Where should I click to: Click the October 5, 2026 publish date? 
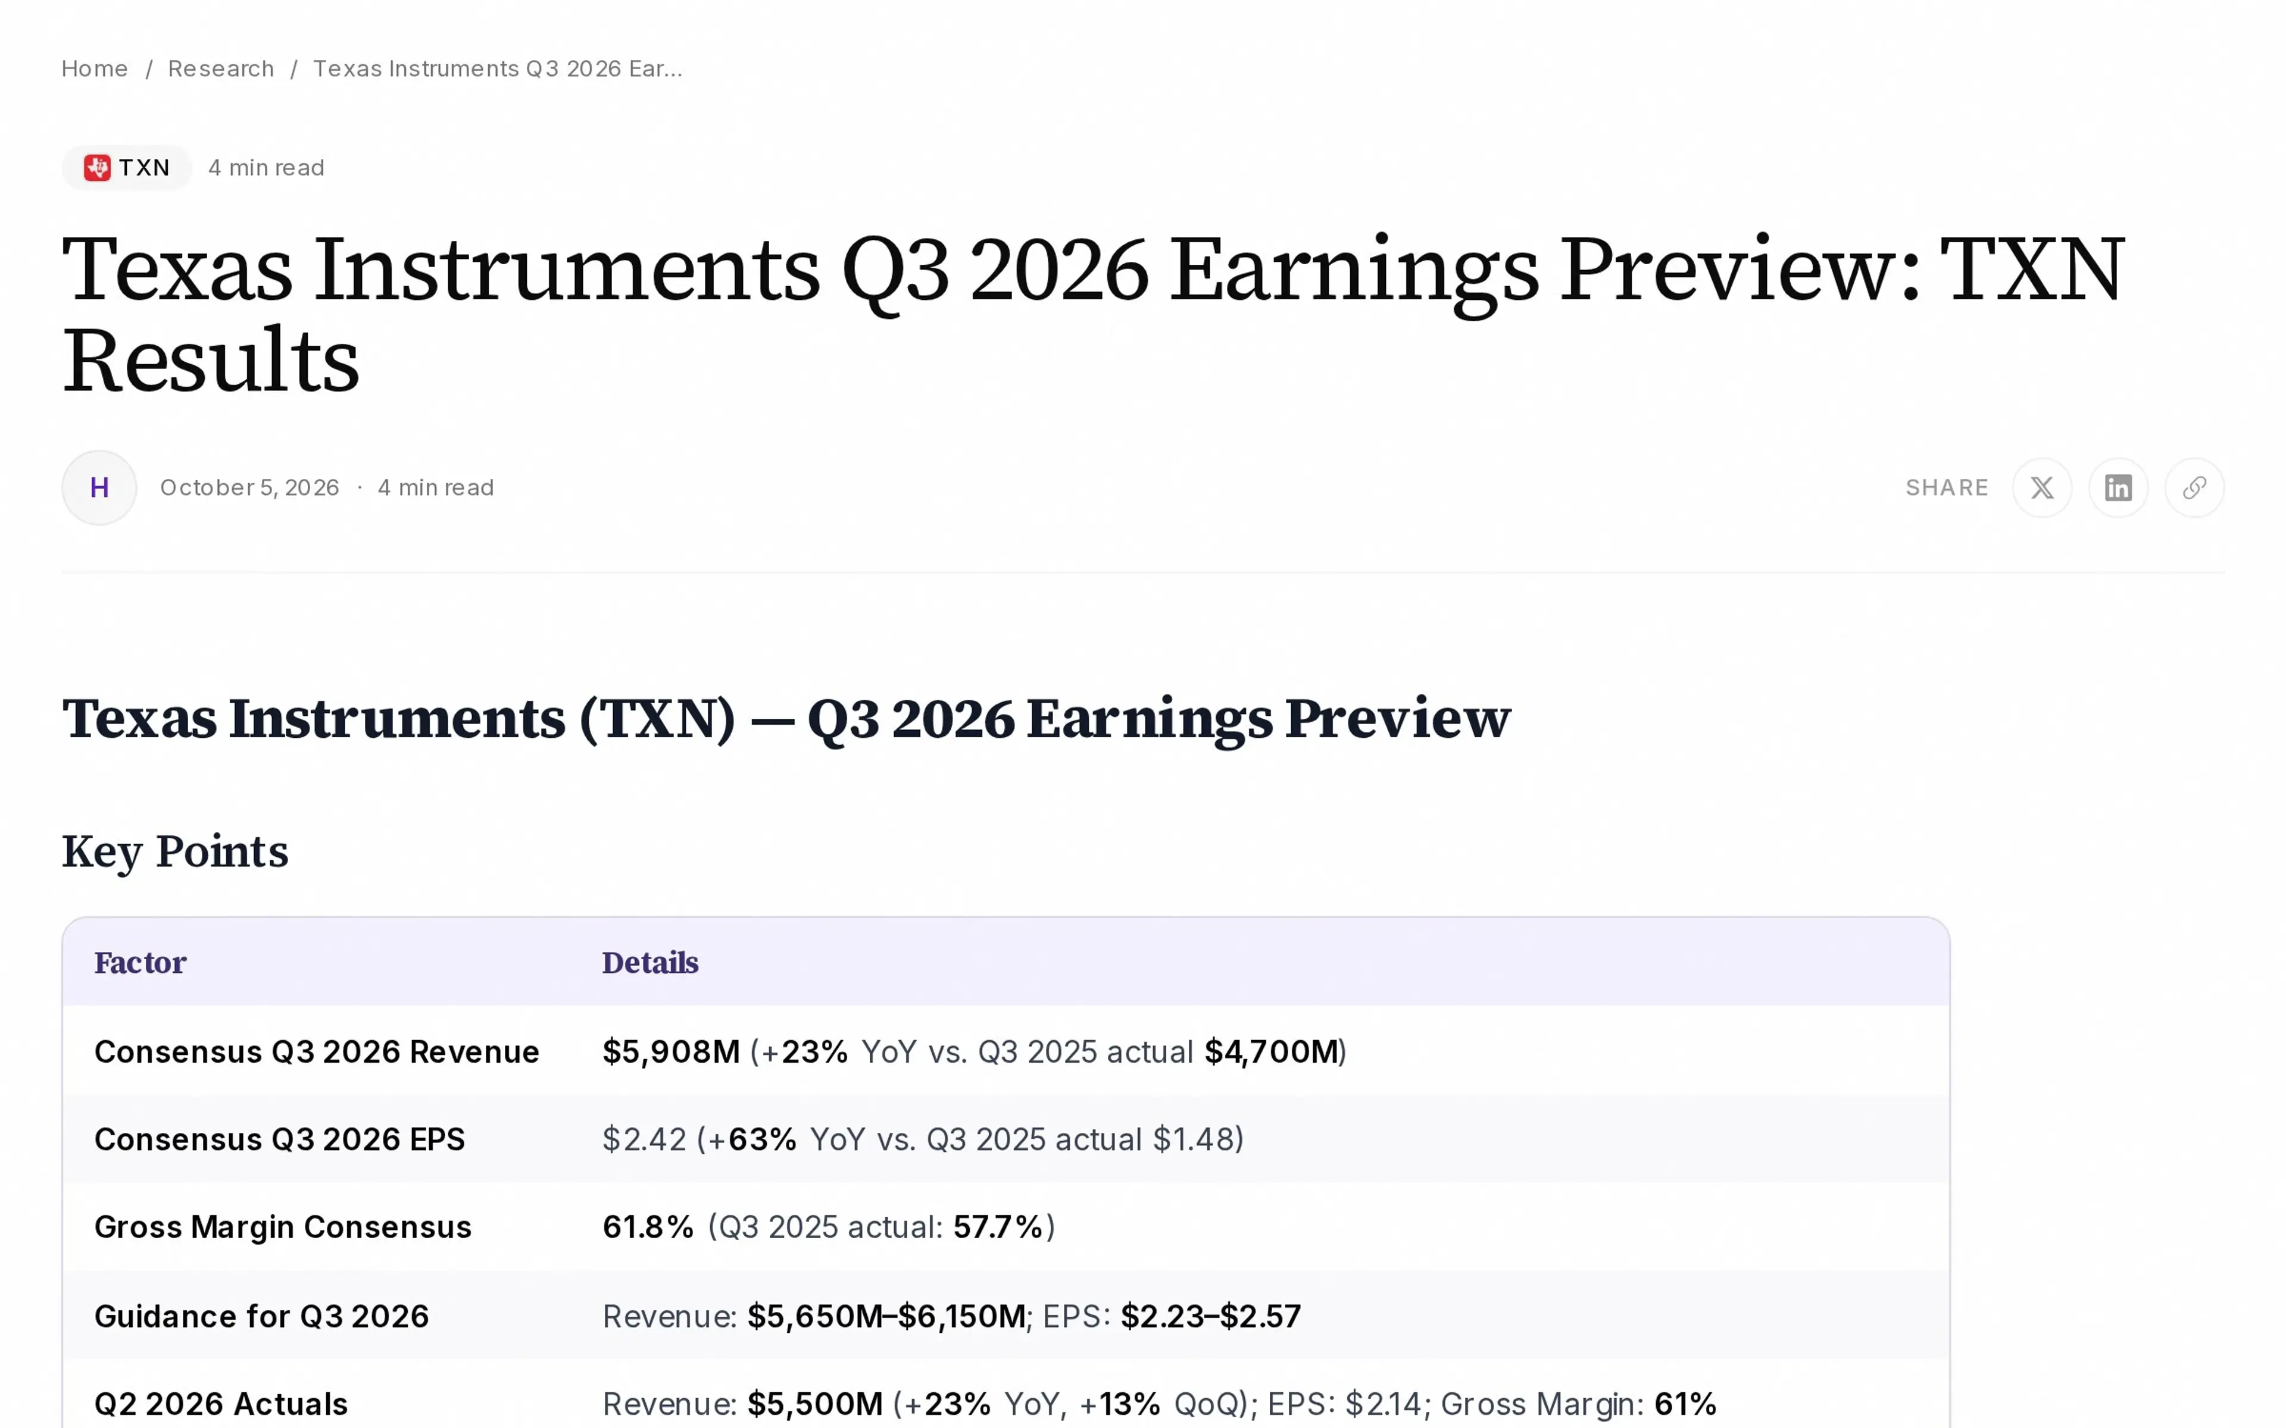(249, 487)
